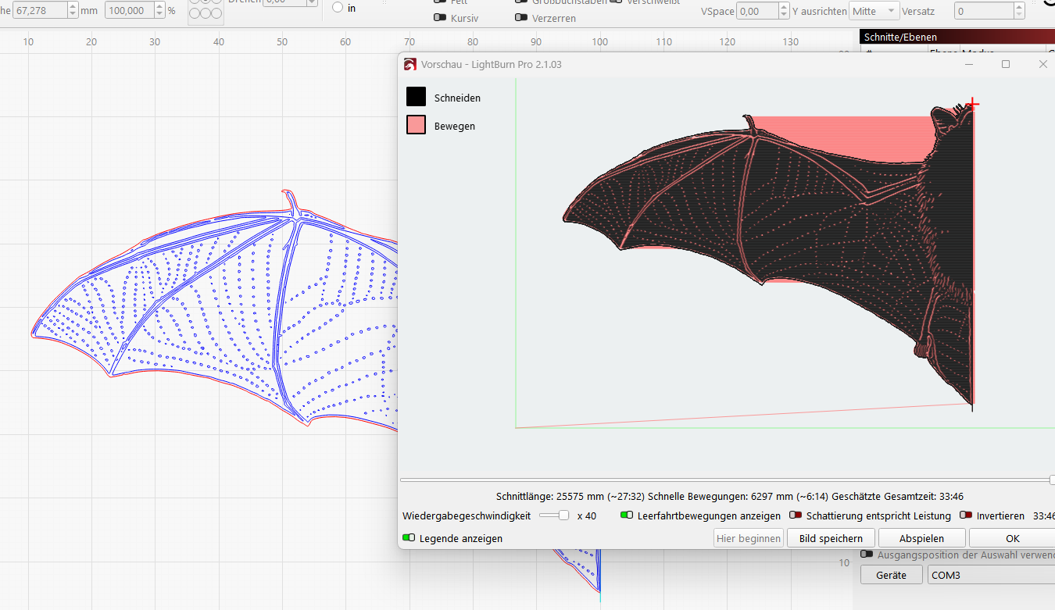The width and height of the screenshot is (1055, 610).
Task: Click the percent field showing 100,000
Action: click(x=131, y=11)
